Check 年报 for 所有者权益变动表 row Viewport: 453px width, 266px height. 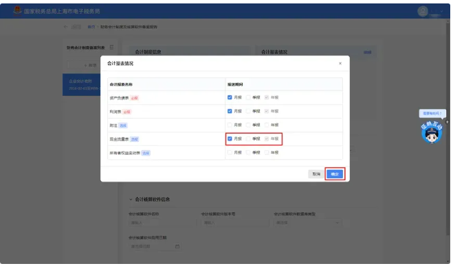point(267,152)
